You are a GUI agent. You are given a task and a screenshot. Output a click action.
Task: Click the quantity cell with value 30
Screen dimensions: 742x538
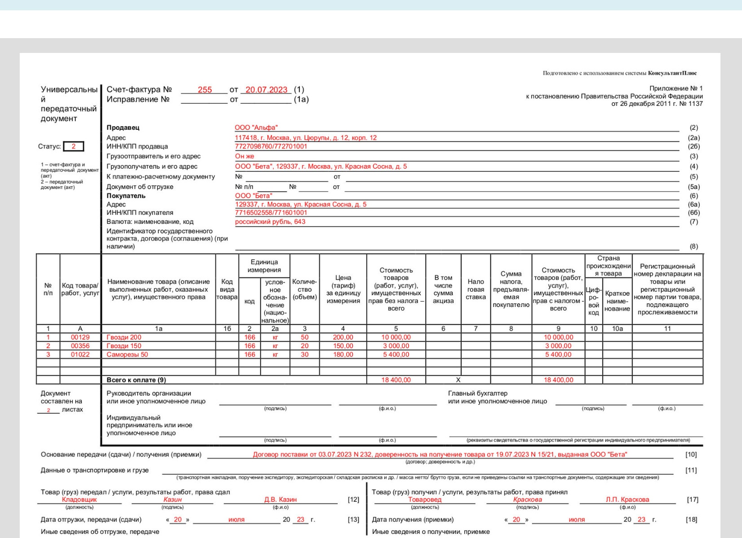click(x=305, y=354)
